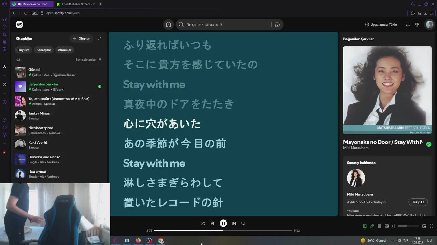Open the Spotify home page icon
This screenshot has height=245, width=437.
pyautogui.click(x=168, y=24)
